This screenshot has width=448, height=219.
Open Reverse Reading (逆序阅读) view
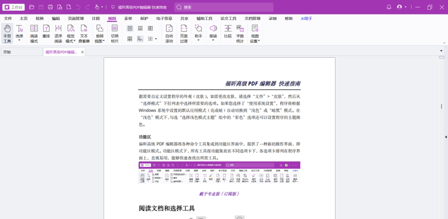coord(59,33)
